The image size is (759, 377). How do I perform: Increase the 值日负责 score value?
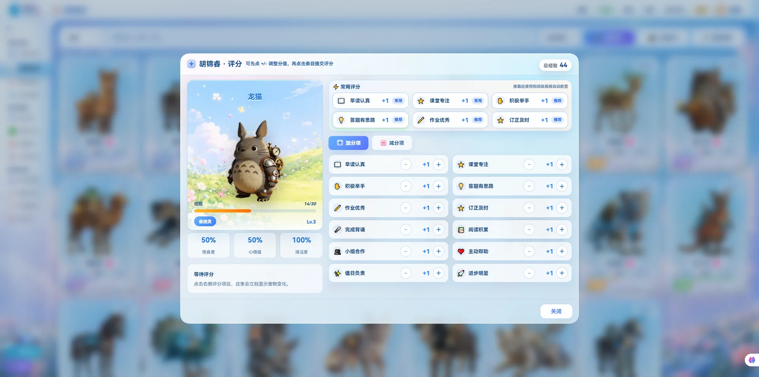438,273
